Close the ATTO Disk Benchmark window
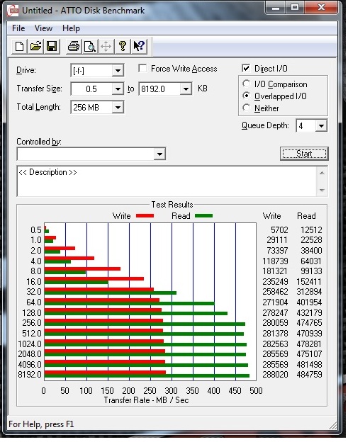The image size is (348, 442). (x=321, y=8)
